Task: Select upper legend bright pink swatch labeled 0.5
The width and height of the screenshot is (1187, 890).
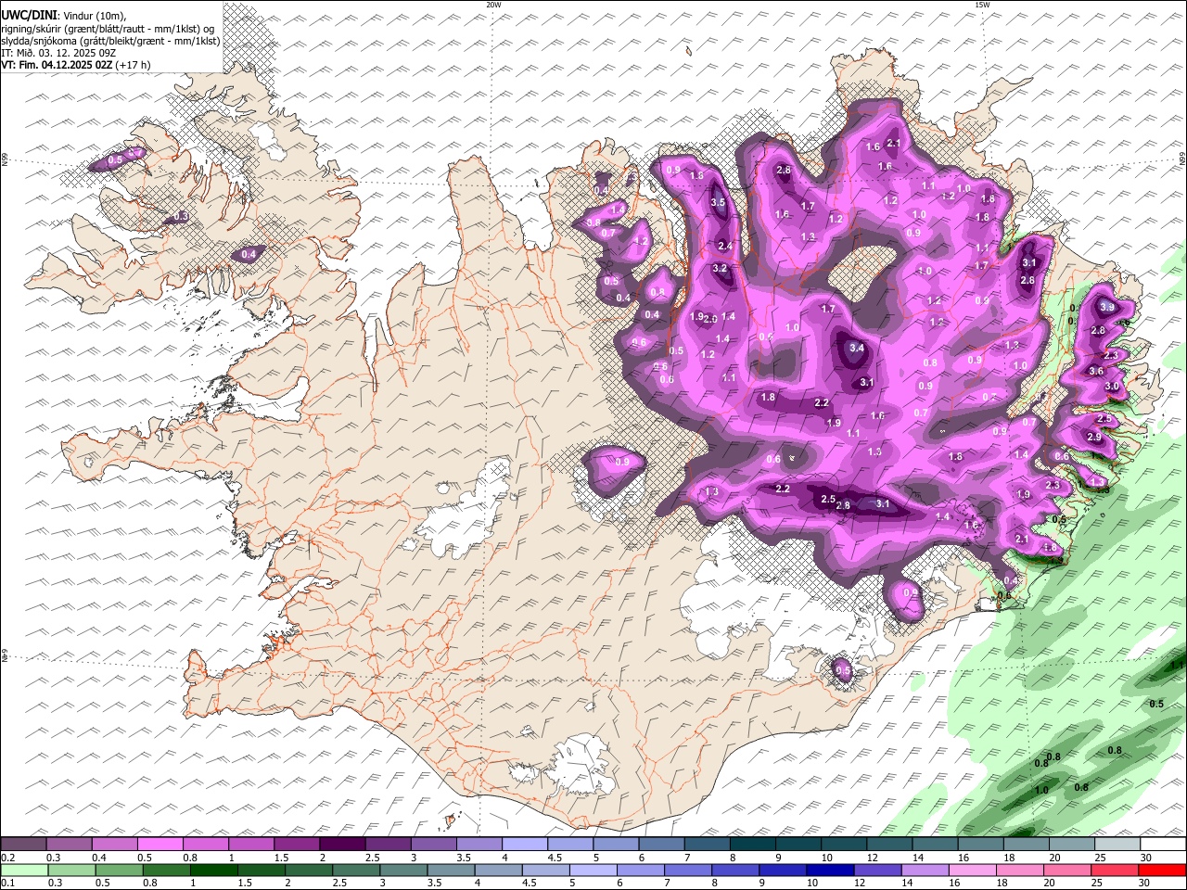Action: 160,845
